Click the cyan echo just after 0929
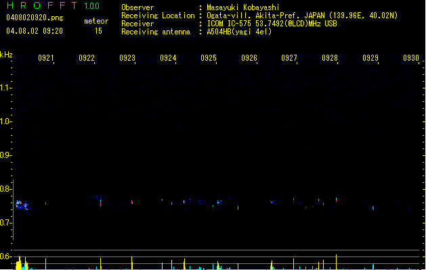426x270 pixels. click(x=373, y=208)
